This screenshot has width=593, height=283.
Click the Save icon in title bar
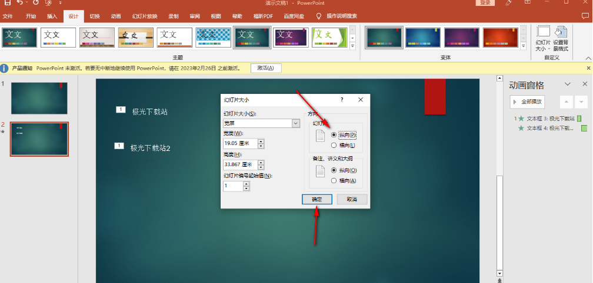[8, 2]
